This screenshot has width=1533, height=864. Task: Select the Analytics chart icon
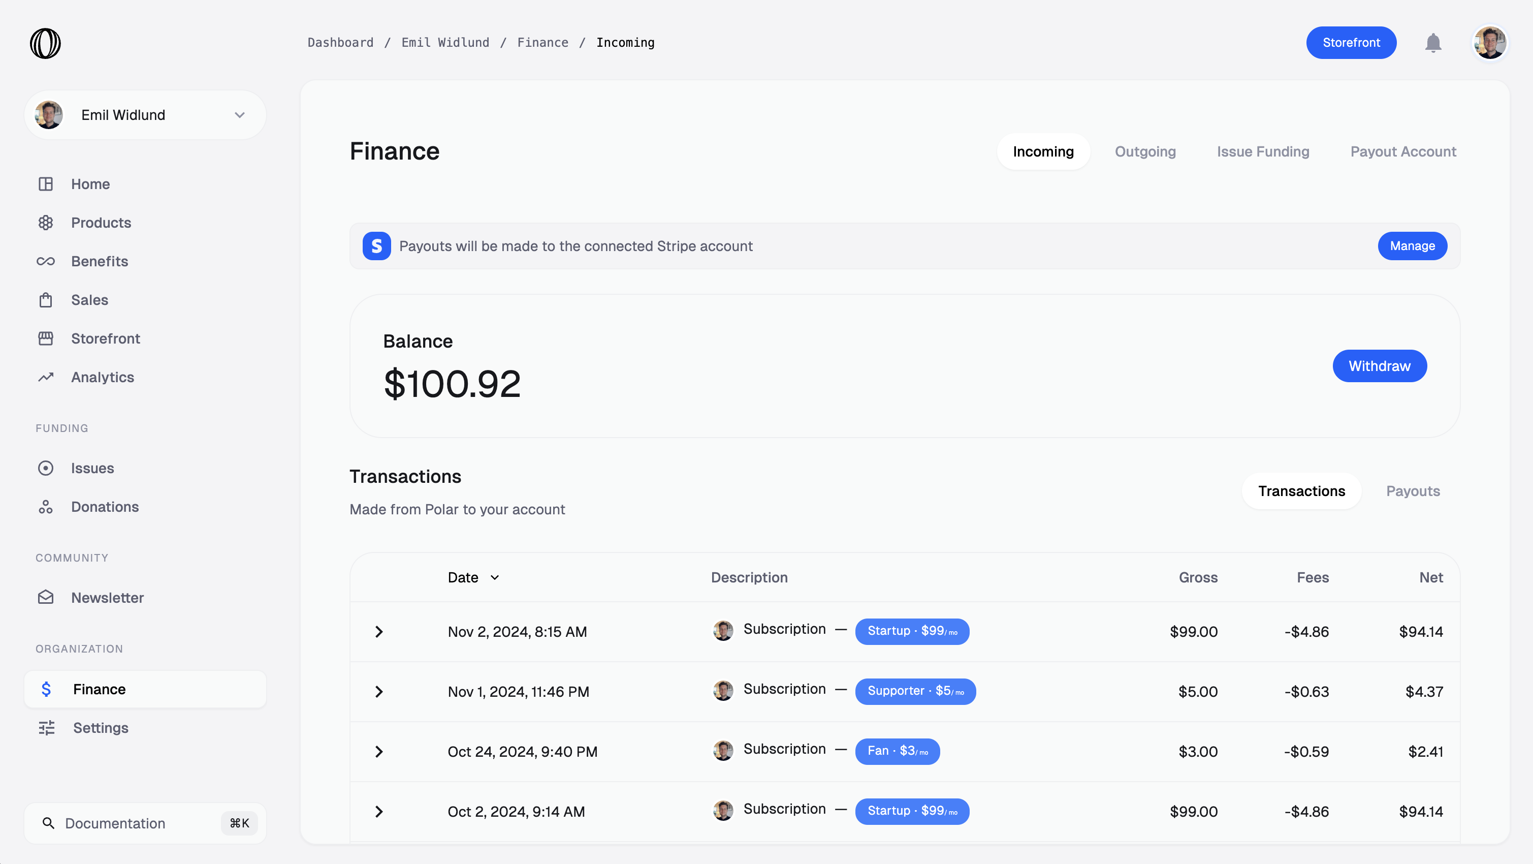coord(46,376)
